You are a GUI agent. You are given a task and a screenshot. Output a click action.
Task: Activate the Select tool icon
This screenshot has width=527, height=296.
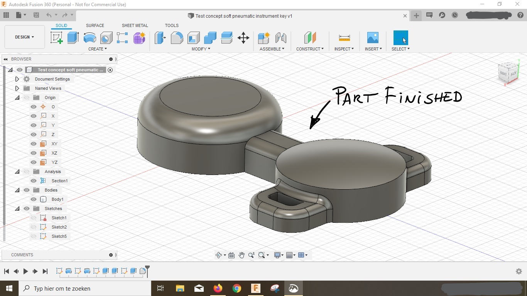400,38
